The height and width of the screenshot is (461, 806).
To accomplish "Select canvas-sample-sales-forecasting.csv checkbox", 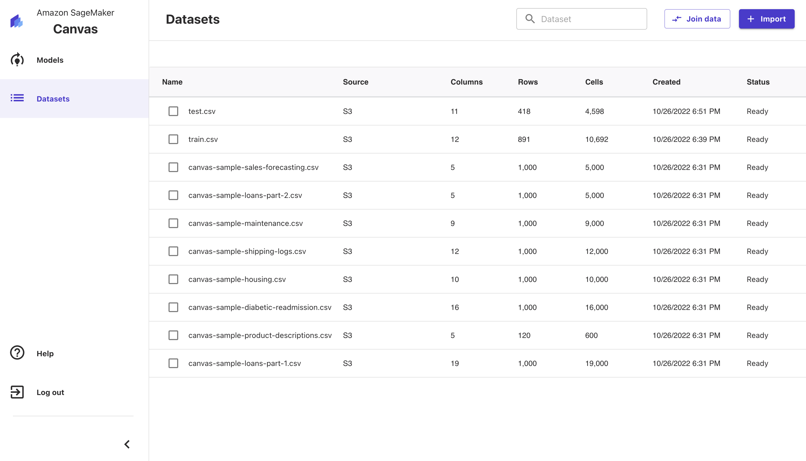I will (x=173, y=167).
